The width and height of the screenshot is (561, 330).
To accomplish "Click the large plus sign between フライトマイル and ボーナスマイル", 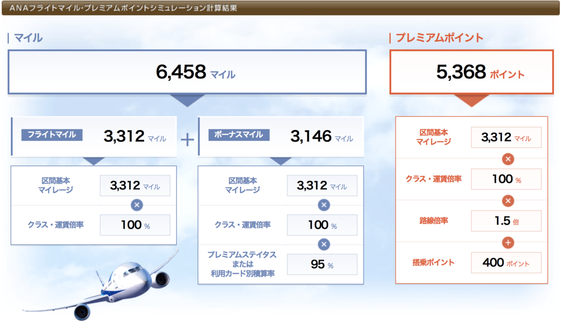I will point(187,140).
